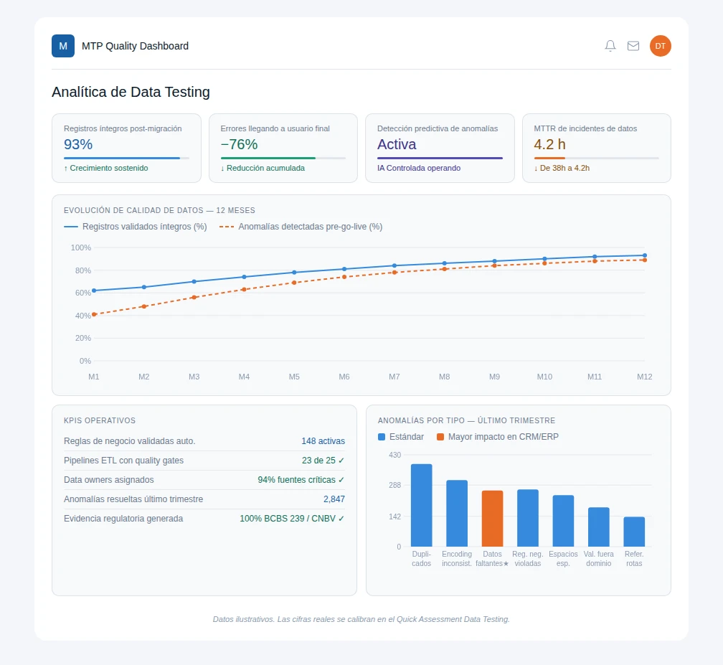Click the 93% progress bar

(x=126, y=158)
